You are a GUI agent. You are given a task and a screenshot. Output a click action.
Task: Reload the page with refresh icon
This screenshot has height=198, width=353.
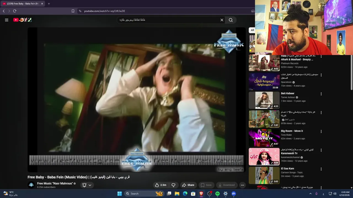click(x=15, y=11)
